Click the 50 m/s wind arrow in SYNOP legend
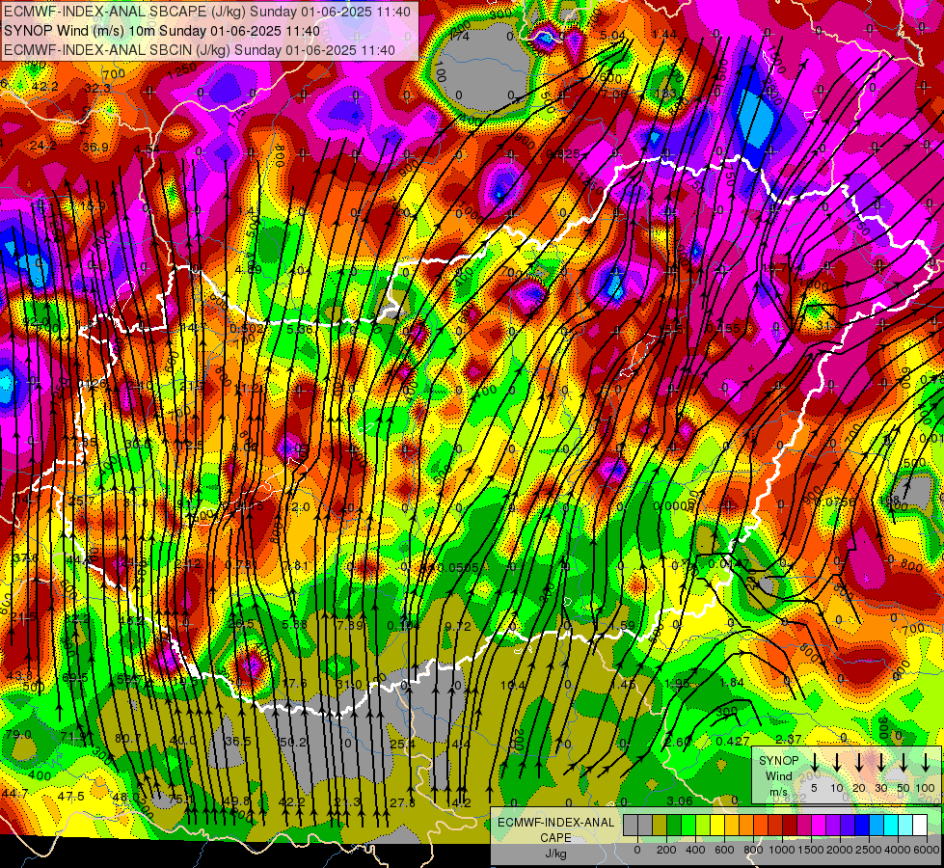Image resolution: width=944 pixels, height=868 pixels. (x=904, y=763)
